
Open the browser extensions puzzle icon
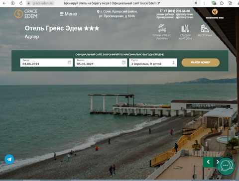pyautogui.click(x=222, y=3)
